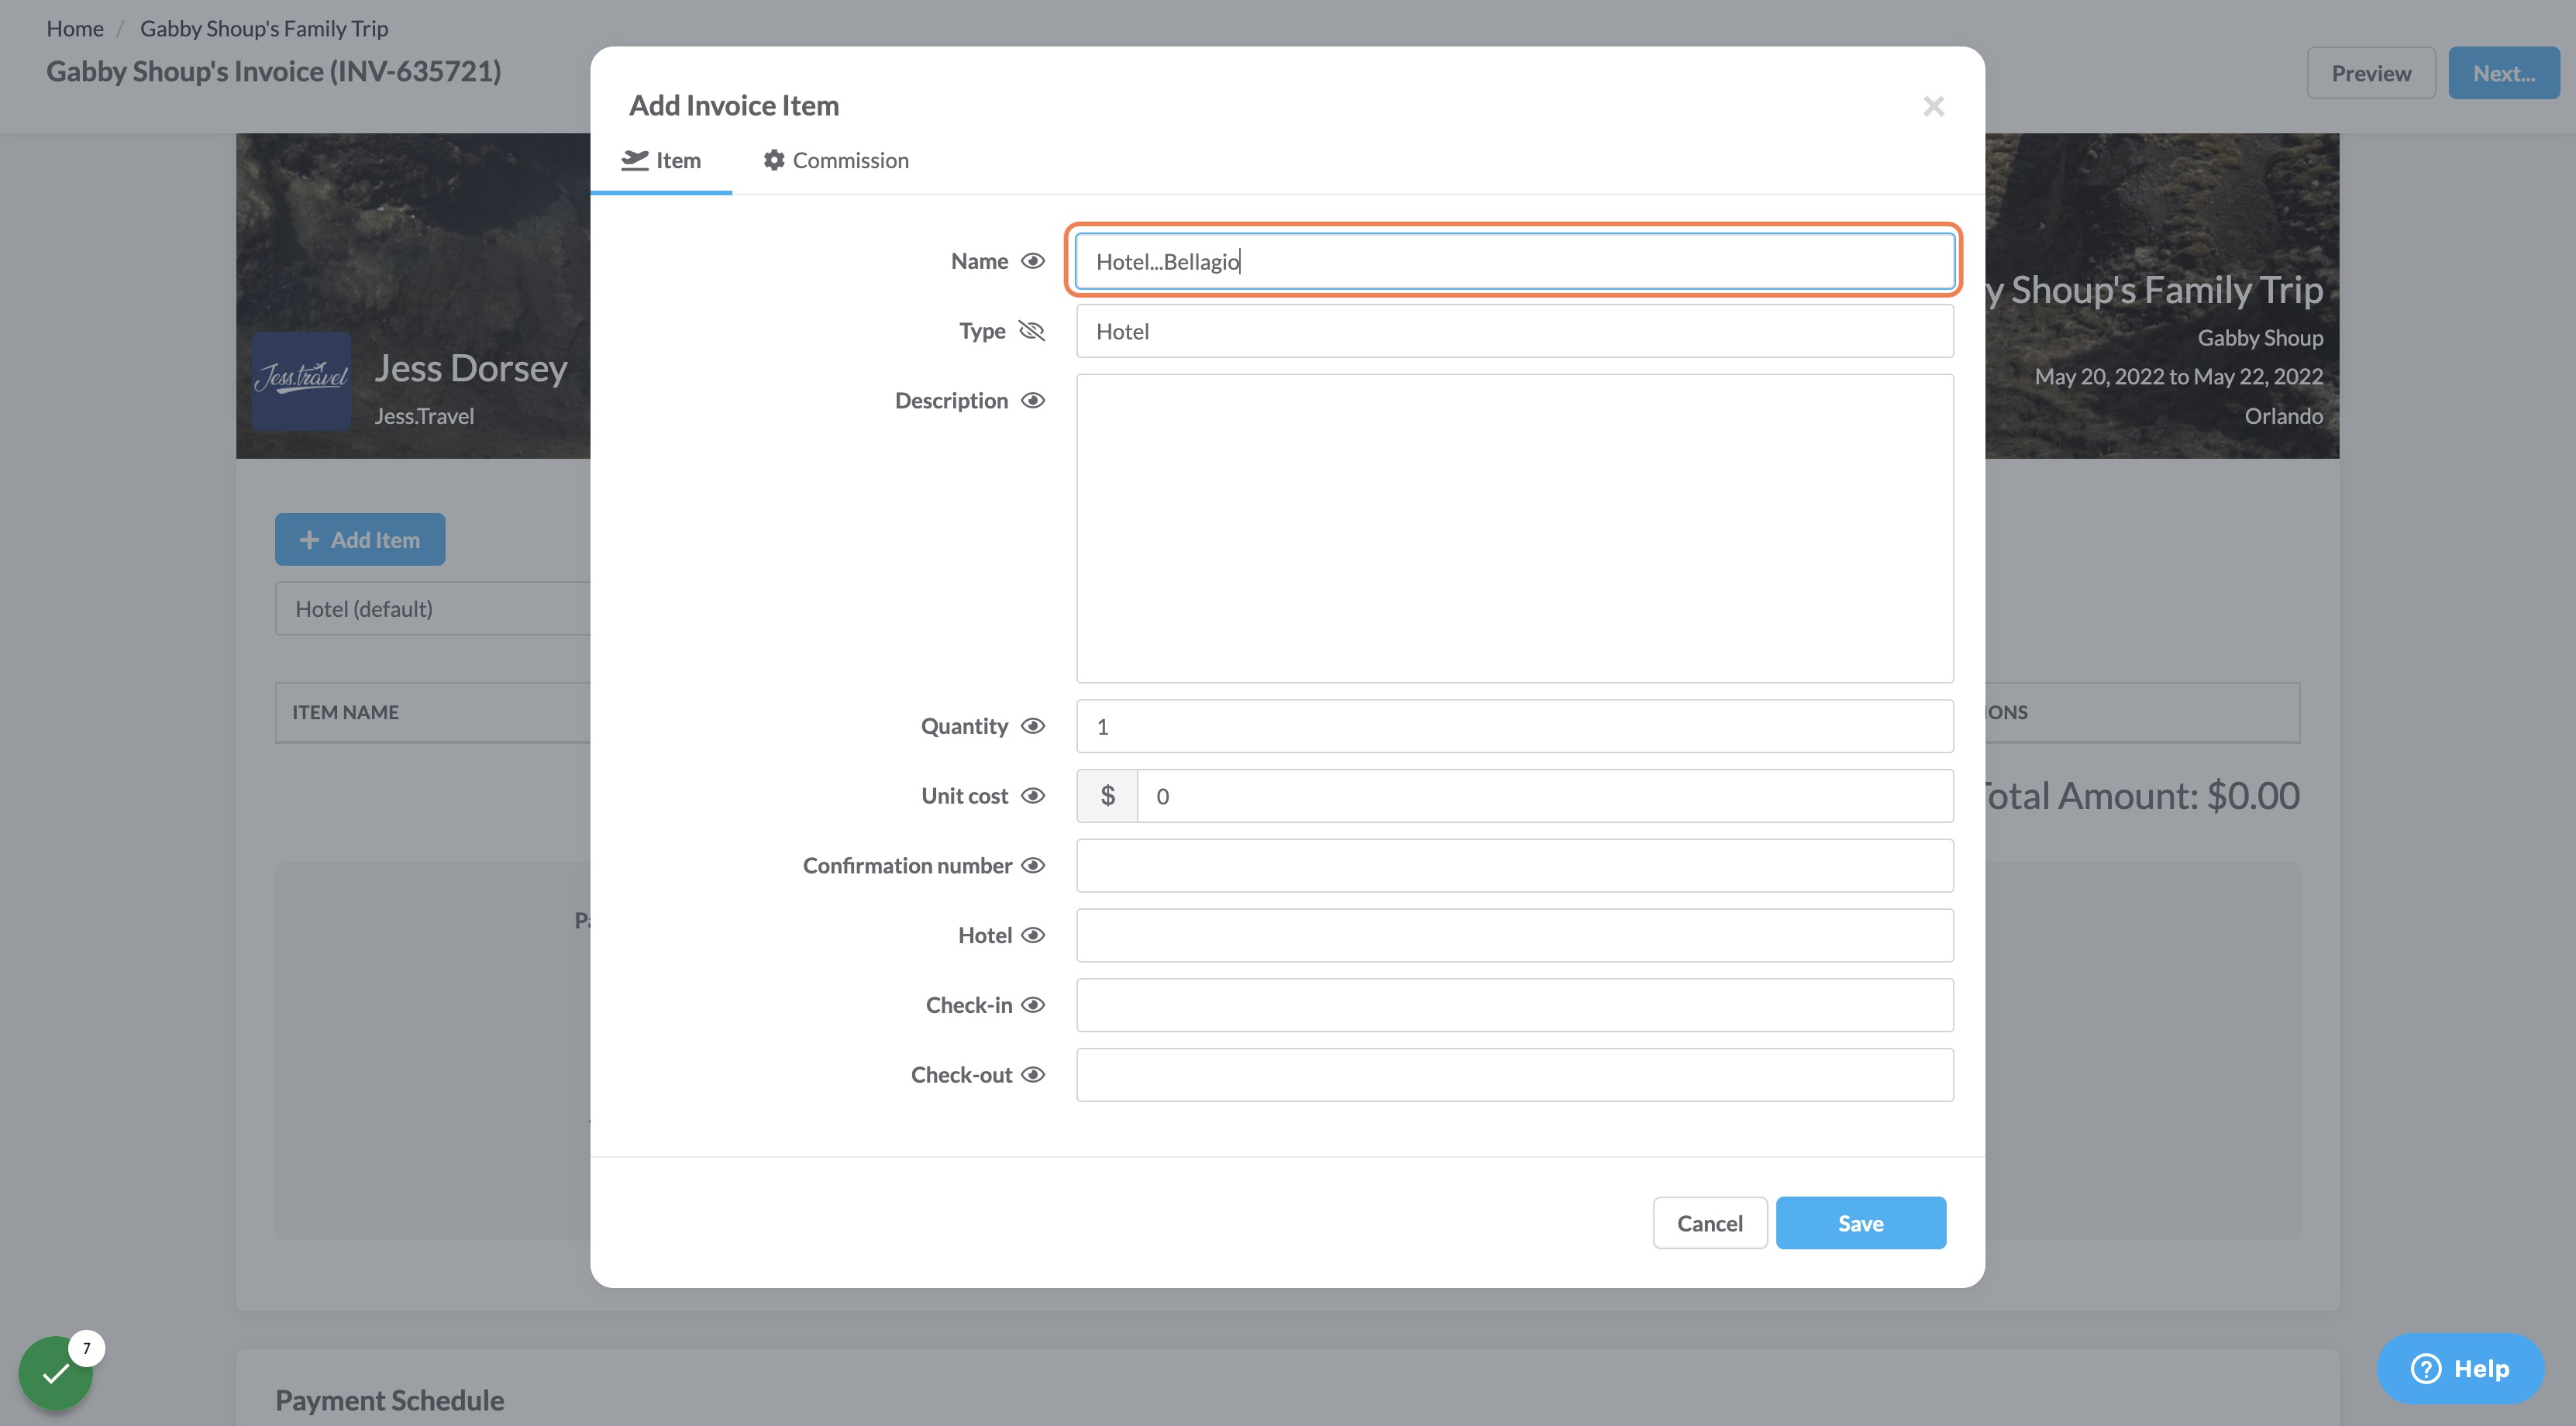The height and width of the screenshot is (1426, 2576).
Task: Click the Jess Dorsey agent name
Action: [x=471, y=368]
